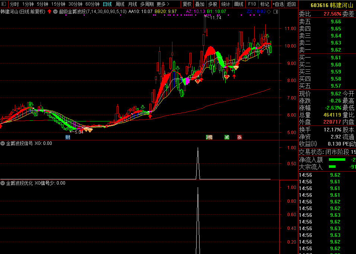Open the 金爵波段优化 indicator dropdown
This screenshot has width=356, height=254.
click(x=3, y=183)
